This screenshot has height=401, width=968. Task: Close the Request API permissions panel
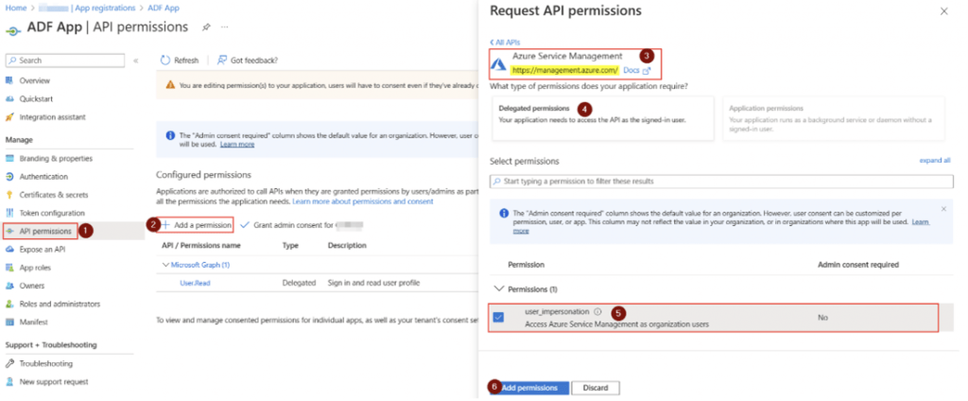pos(944,11)
